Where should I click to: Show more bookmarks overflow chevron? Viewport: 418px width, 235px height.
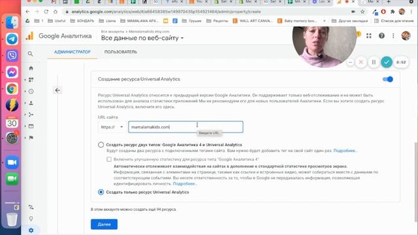click(x=325, y=21)
